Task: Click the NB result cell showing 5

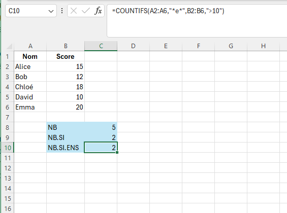Action: coord(101,127)
